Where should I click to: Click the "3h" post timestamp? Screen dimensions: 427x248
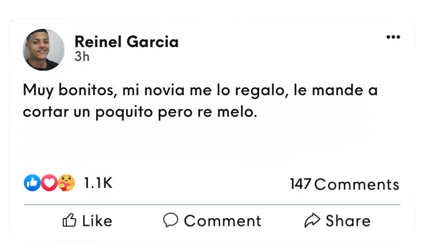coord(82,56)
